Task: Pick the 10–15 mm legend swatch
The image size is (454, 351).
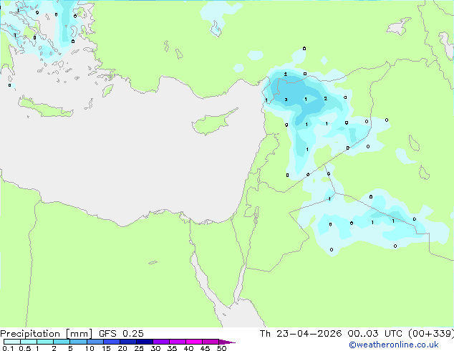Action: coord(95,342)
